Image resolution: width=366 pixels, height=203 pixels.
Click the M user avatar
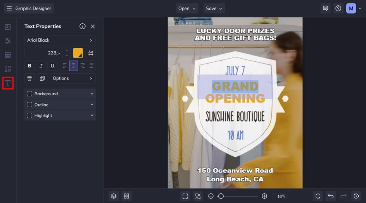(351, 8)
